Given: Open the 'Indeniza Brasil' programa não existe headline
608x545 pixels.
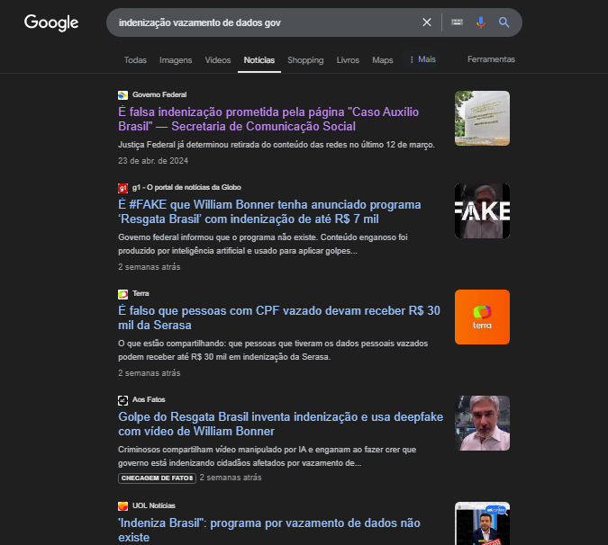Looking at the screenshot, I should click(x=269, y=530).
